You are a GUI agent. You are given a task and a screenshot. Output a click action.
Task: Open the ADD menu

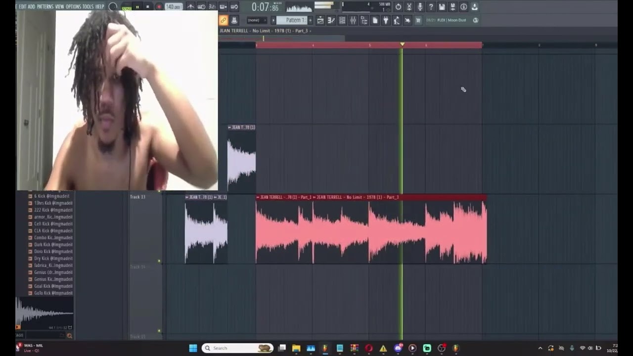click(32, 6)
